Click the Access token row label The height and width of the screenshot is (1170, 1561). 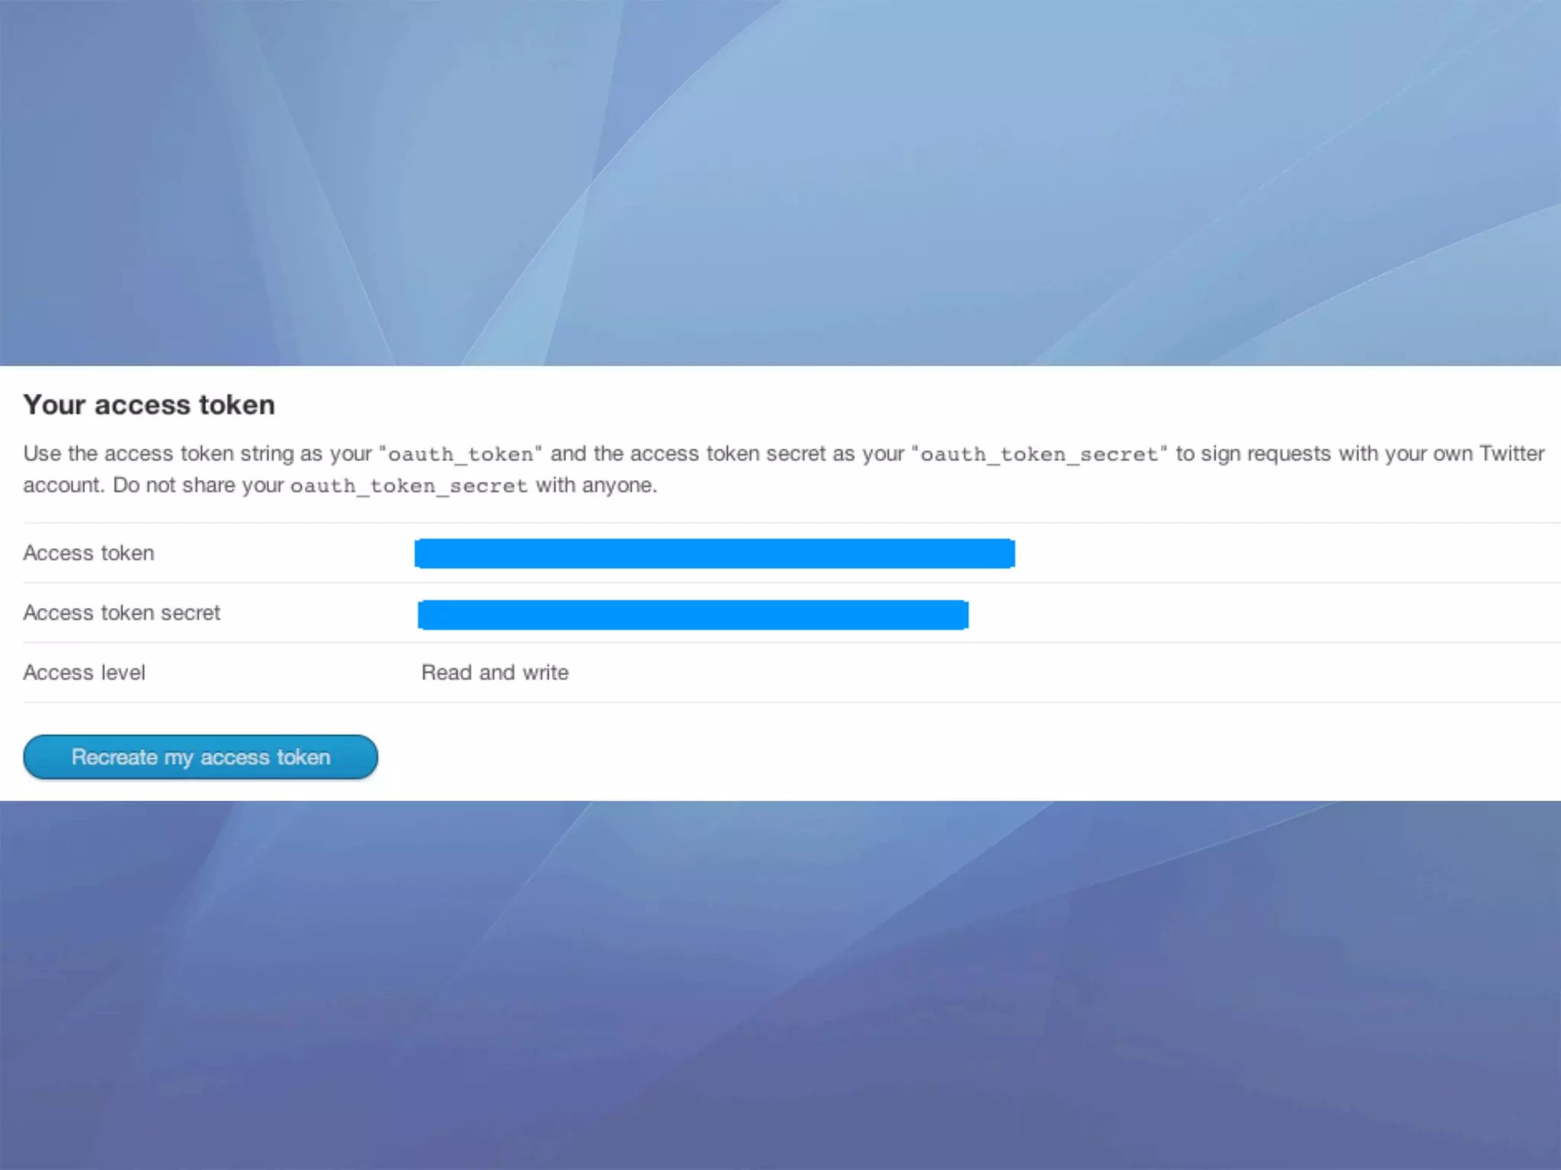click(x=88, y=553)
